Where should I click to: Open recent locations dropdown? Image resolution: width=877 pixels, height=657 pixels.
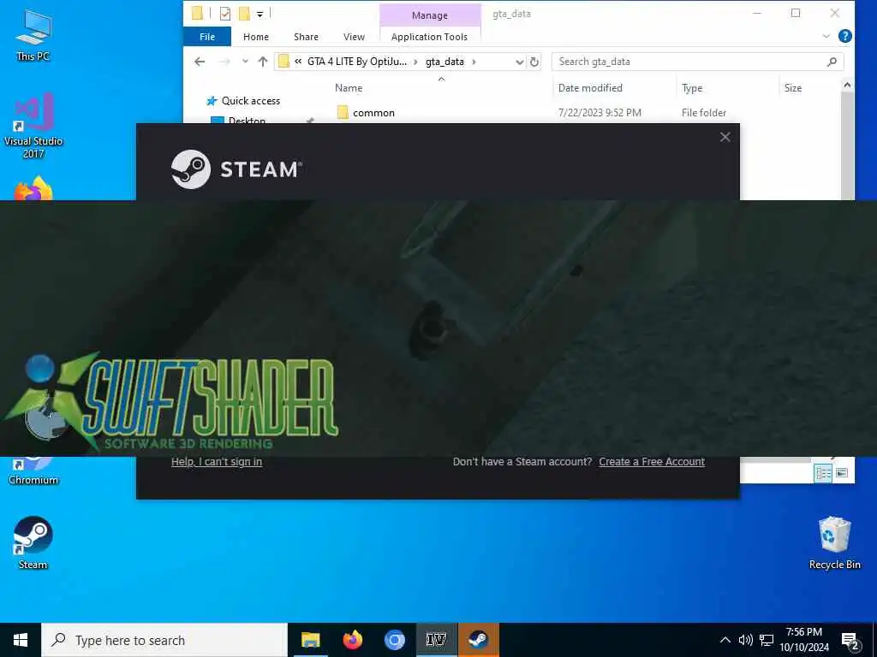245,62
